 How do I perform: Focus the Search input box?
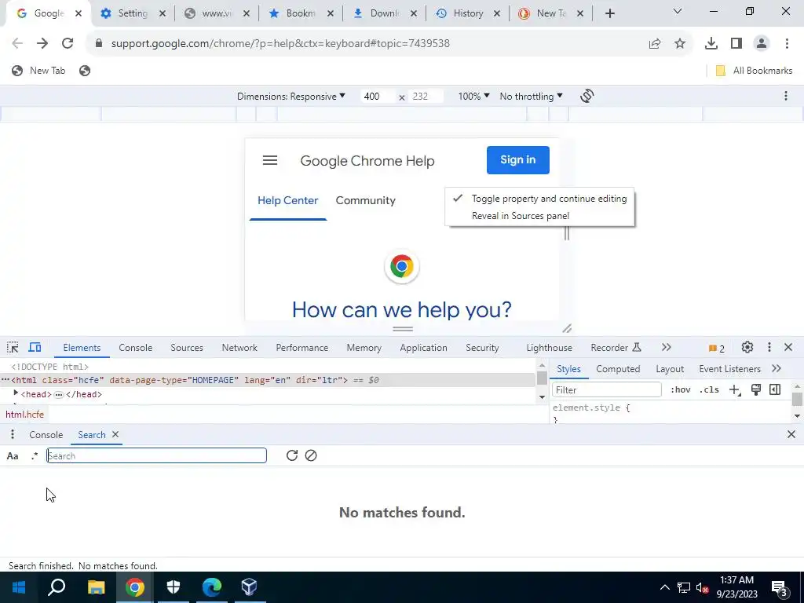(156, 456)
